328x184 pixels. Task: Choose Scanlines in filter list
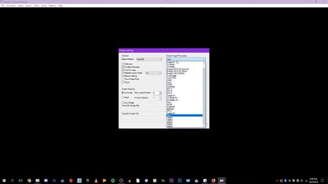(x=184, y=65)
